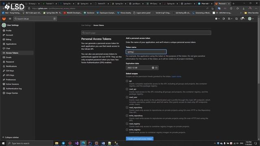Collapse the sidebar
The image size is (260, 146).
(11, 137)
